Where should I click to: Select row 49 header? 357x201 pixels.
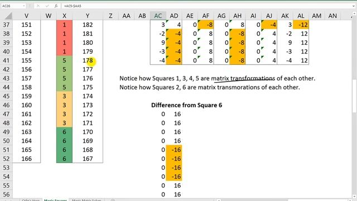6,132
